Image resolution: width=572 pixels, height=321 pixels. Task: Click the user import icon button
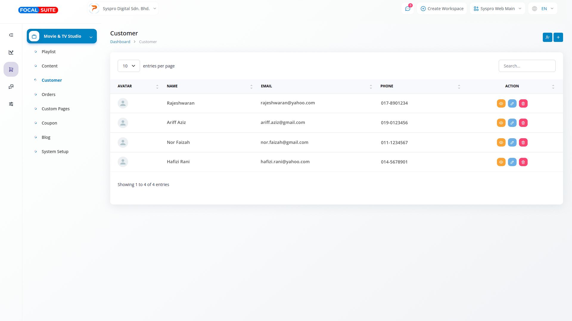pyautogui.click(x=547, y=37)
